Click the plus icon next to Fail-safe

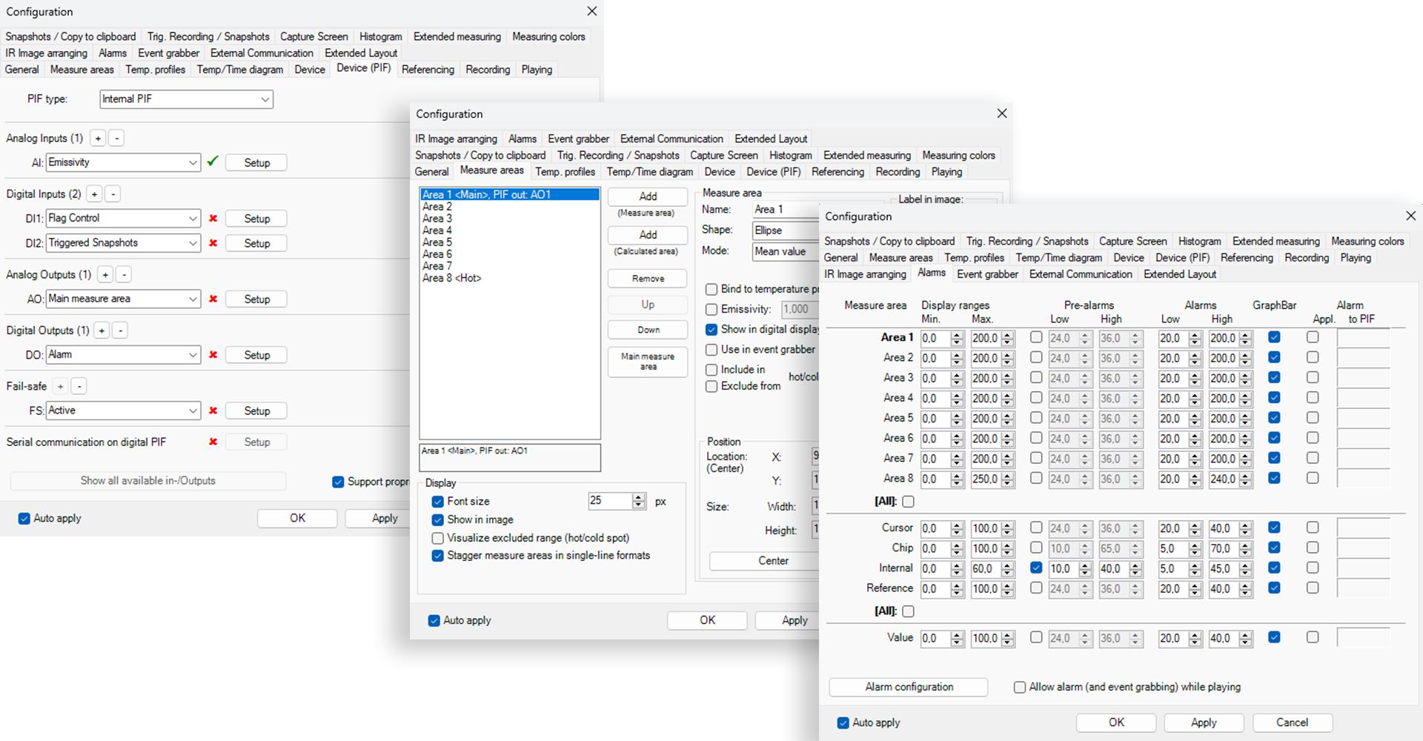(x=60, y=385)
